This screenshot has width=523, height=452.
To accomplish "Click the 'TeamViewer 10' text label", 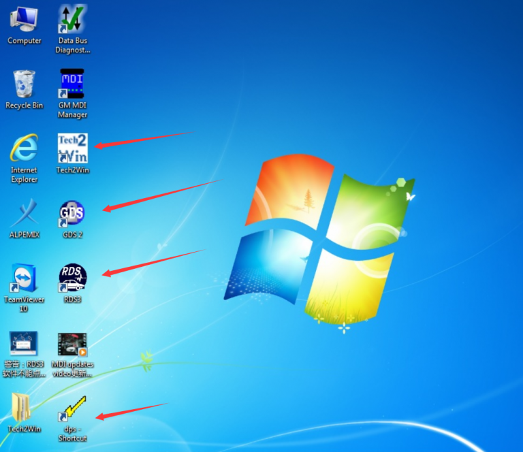I will click(x=24, y=304).
